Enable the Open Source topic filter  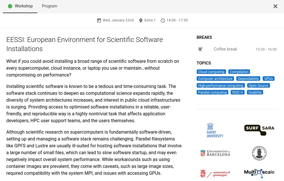tap(258, 85)
